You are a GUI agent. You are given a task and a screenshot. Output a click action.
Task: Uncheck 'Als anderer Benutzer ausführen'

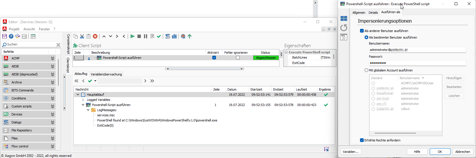(x=362, y=31)
